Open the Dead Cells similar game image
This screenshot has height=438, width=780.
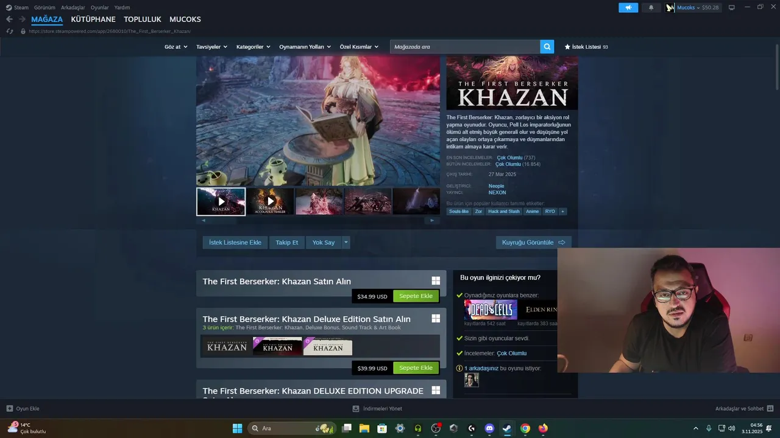tap(491, 310)
